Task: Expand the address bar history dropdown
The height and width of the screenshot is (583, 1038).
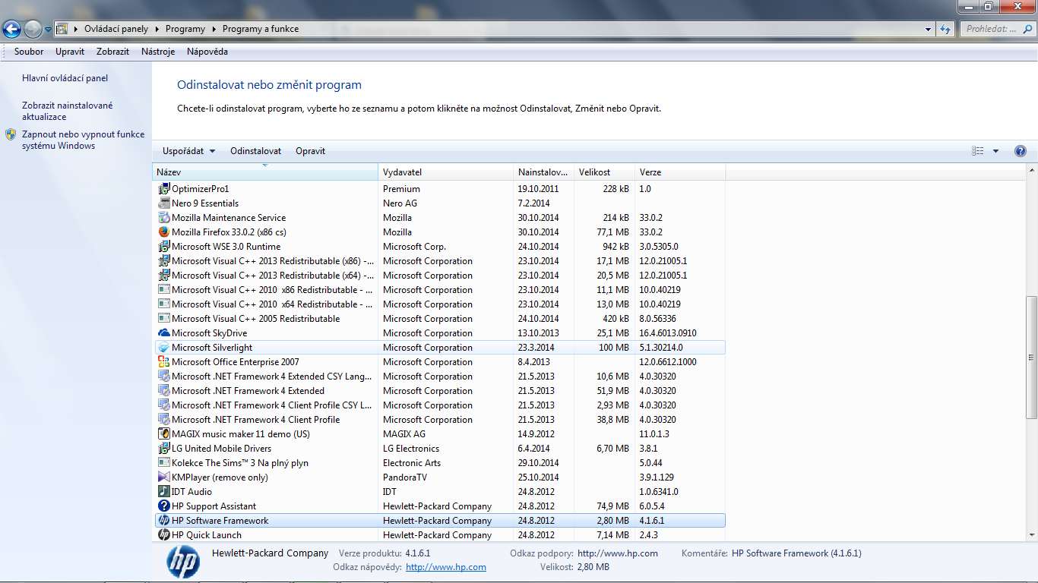Action: (929, 30)
